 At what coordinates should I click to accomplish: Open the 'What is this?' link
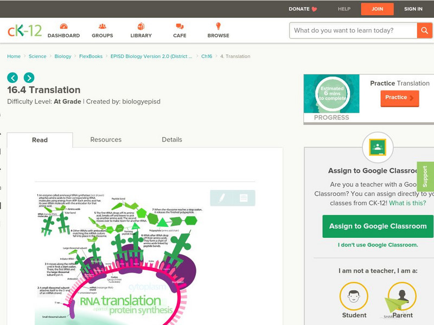tap(407, 203)
